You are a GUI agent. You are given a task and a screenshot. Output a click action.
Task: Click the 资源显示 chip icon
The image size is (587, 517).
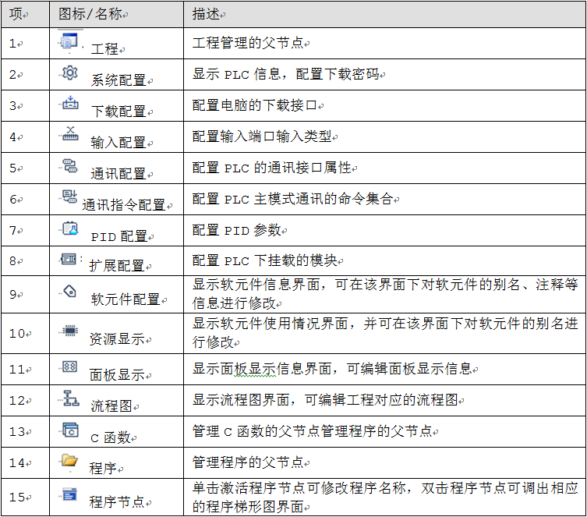(70, 331)
